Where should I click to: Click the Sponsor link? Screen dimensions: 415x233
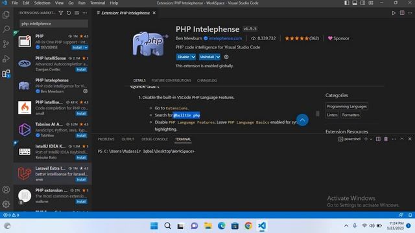338,38
